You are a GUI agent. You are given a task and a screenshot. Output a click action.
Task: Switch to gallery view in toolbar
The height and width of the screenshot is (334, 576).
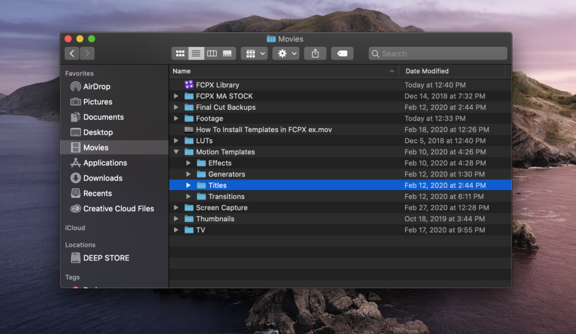pos(227,53)
